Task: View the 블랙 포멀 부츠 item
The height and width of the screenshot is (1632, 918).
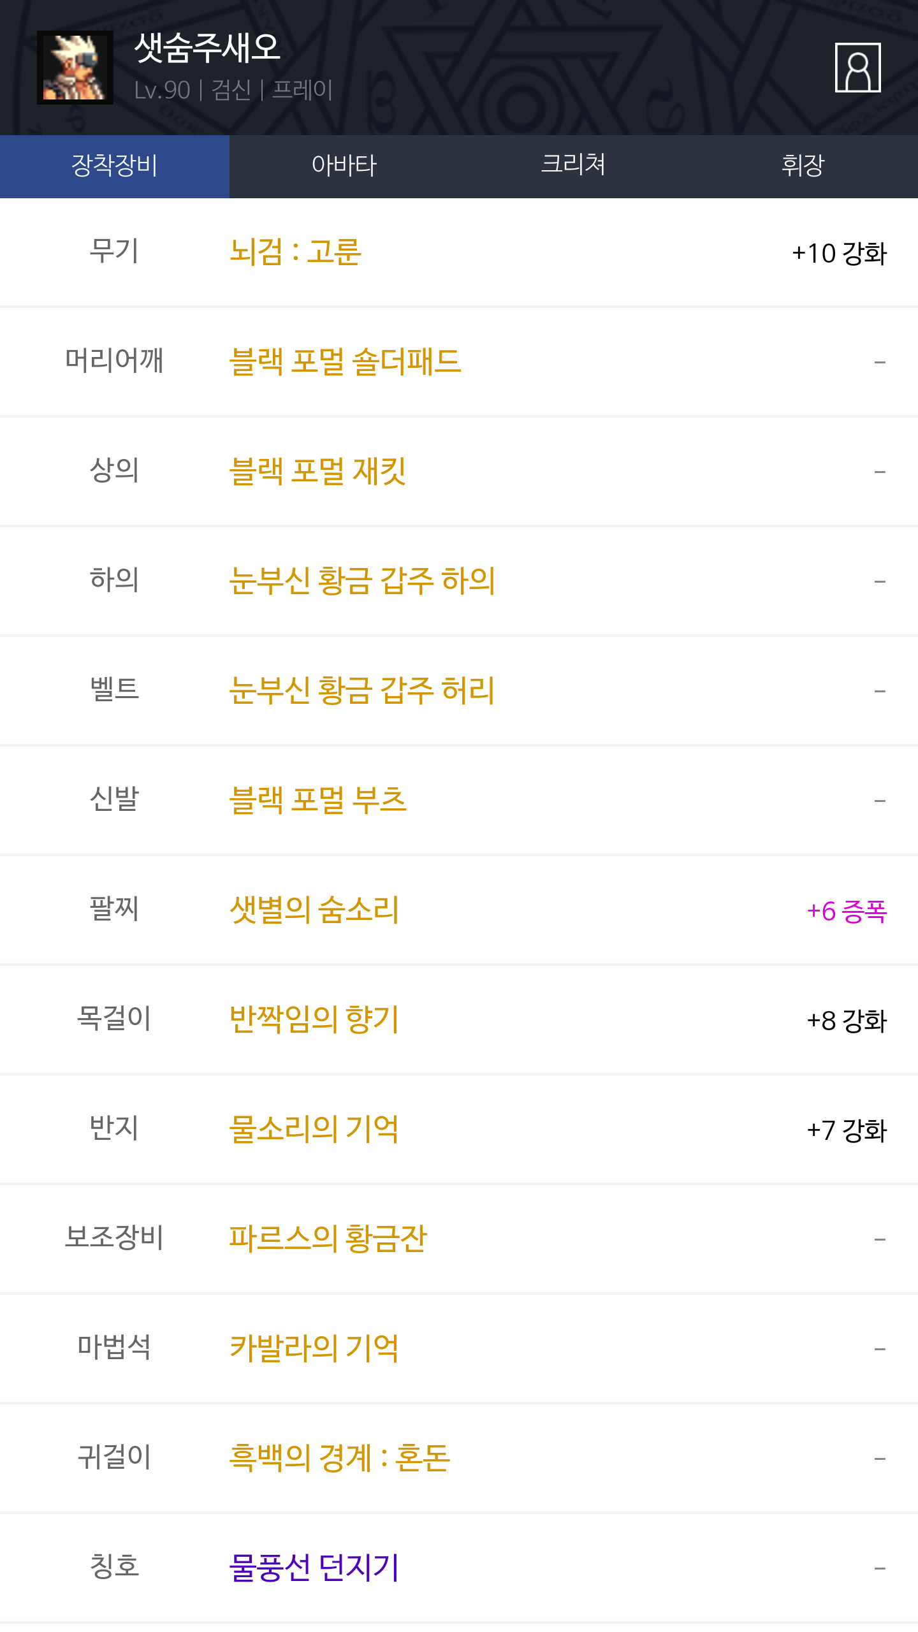Action: click(x=317, y=801)
